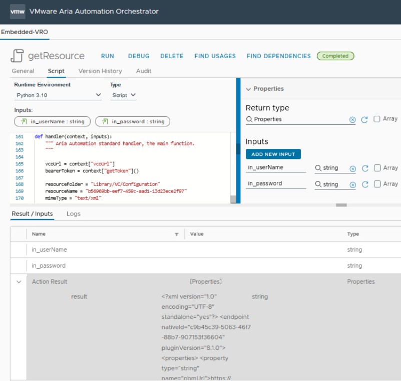Select the in_userName result row

pyautogui.click(x=206, y=250)
